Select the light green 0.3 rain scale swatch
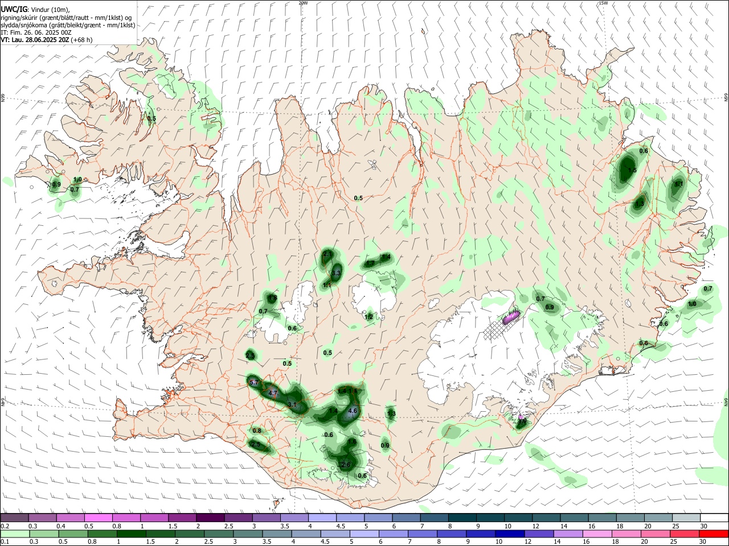 pos(43,534)
